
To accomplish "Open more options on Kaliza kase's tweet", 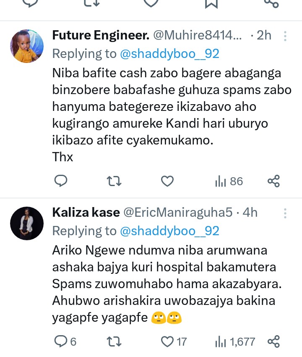I will point(285,213).
